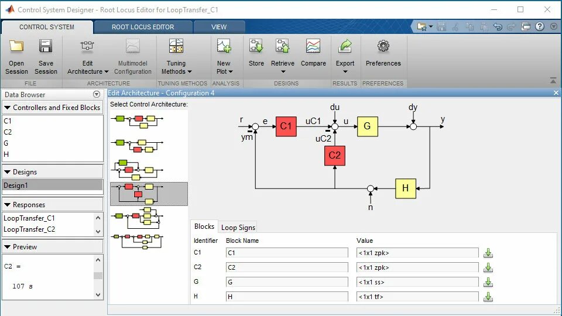The image size is (562, 316).
Task: Choose the third control architecture thumbnail
Action: [x=137, y=170]
